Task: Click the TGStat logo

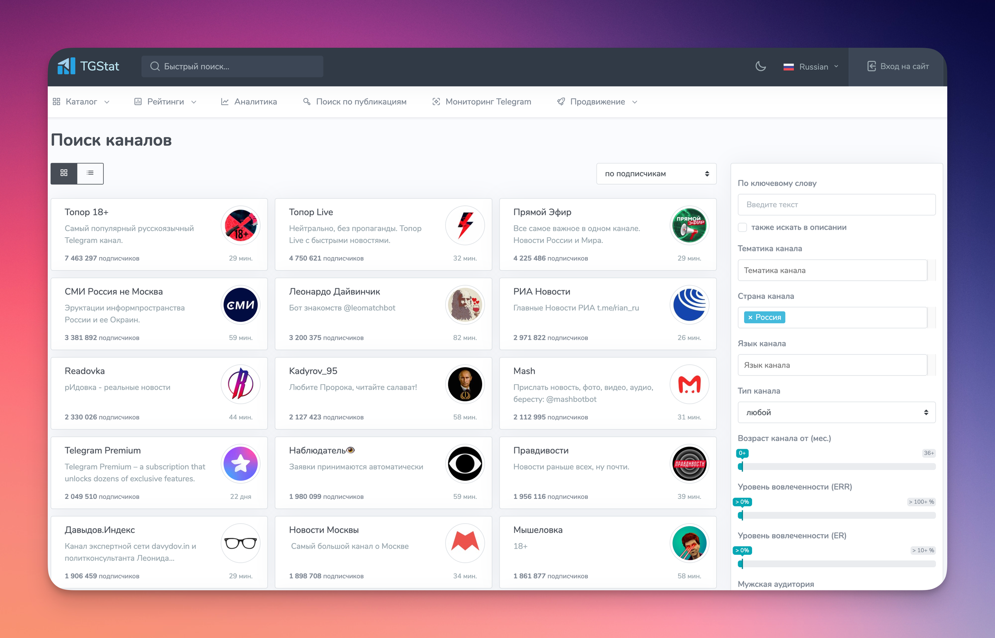Action: tap(89, 66)
